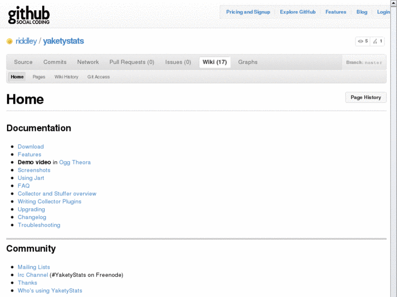The image size is (397, 297).
Task: Open Issues (0) tab
Action: tap(178, 62)
